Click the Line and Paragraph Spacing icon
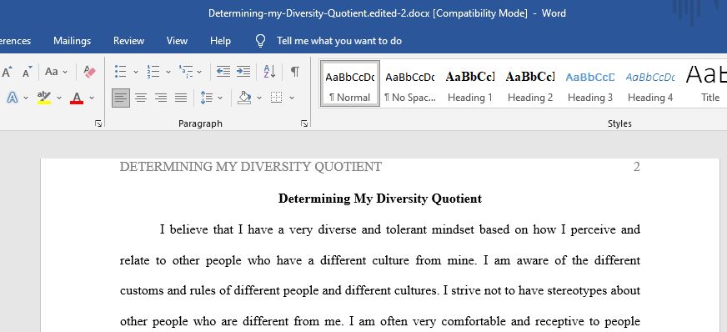 (206, 98)
